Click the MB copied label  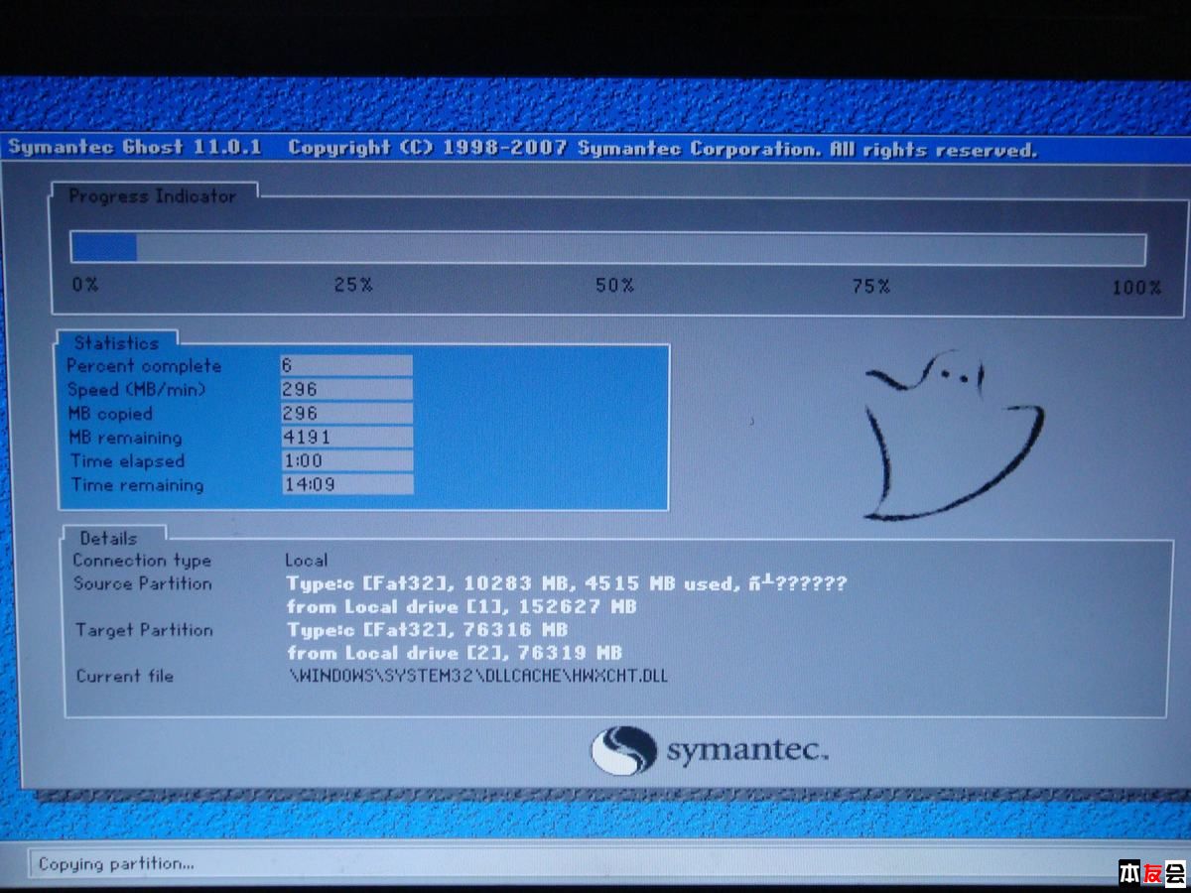pos(110,414)
